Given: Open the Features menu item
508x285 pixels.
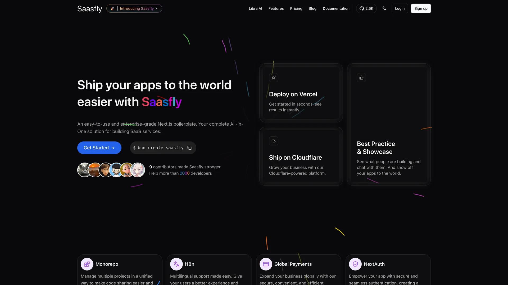Looking at the screenshot, I should click(x=276, y=8).
